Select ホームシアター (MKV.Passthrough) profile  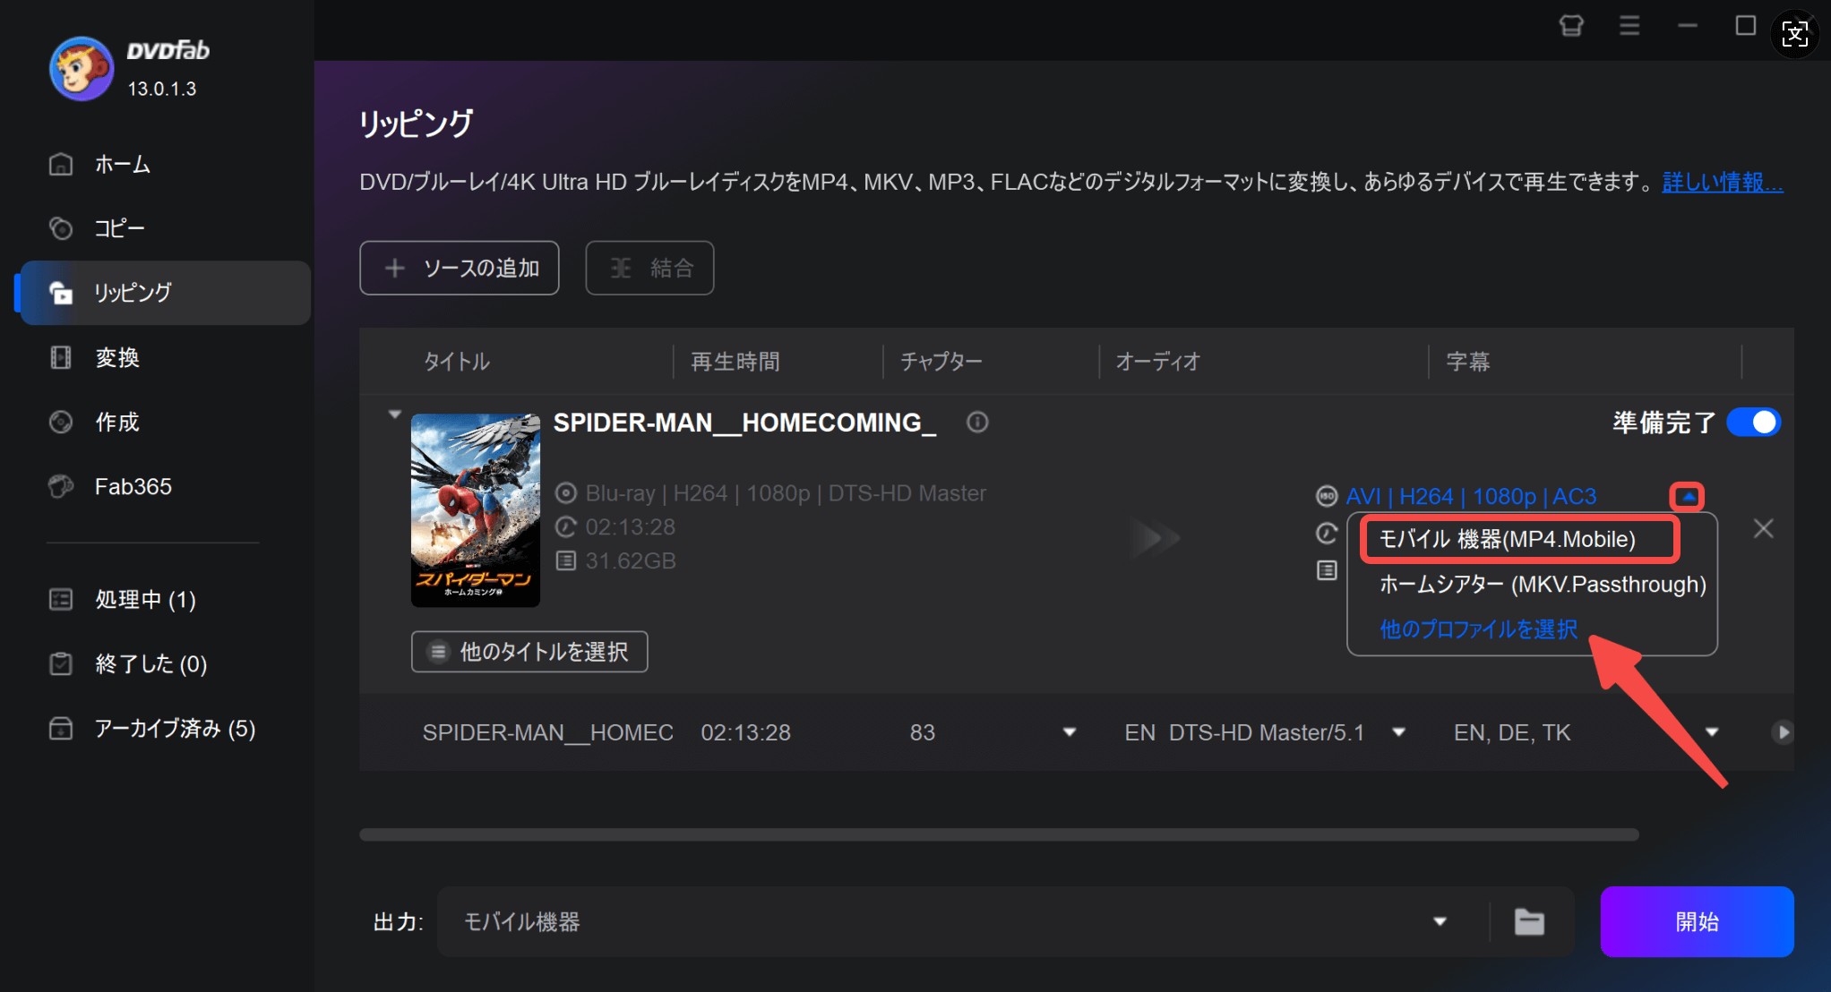pos(1543,585)
